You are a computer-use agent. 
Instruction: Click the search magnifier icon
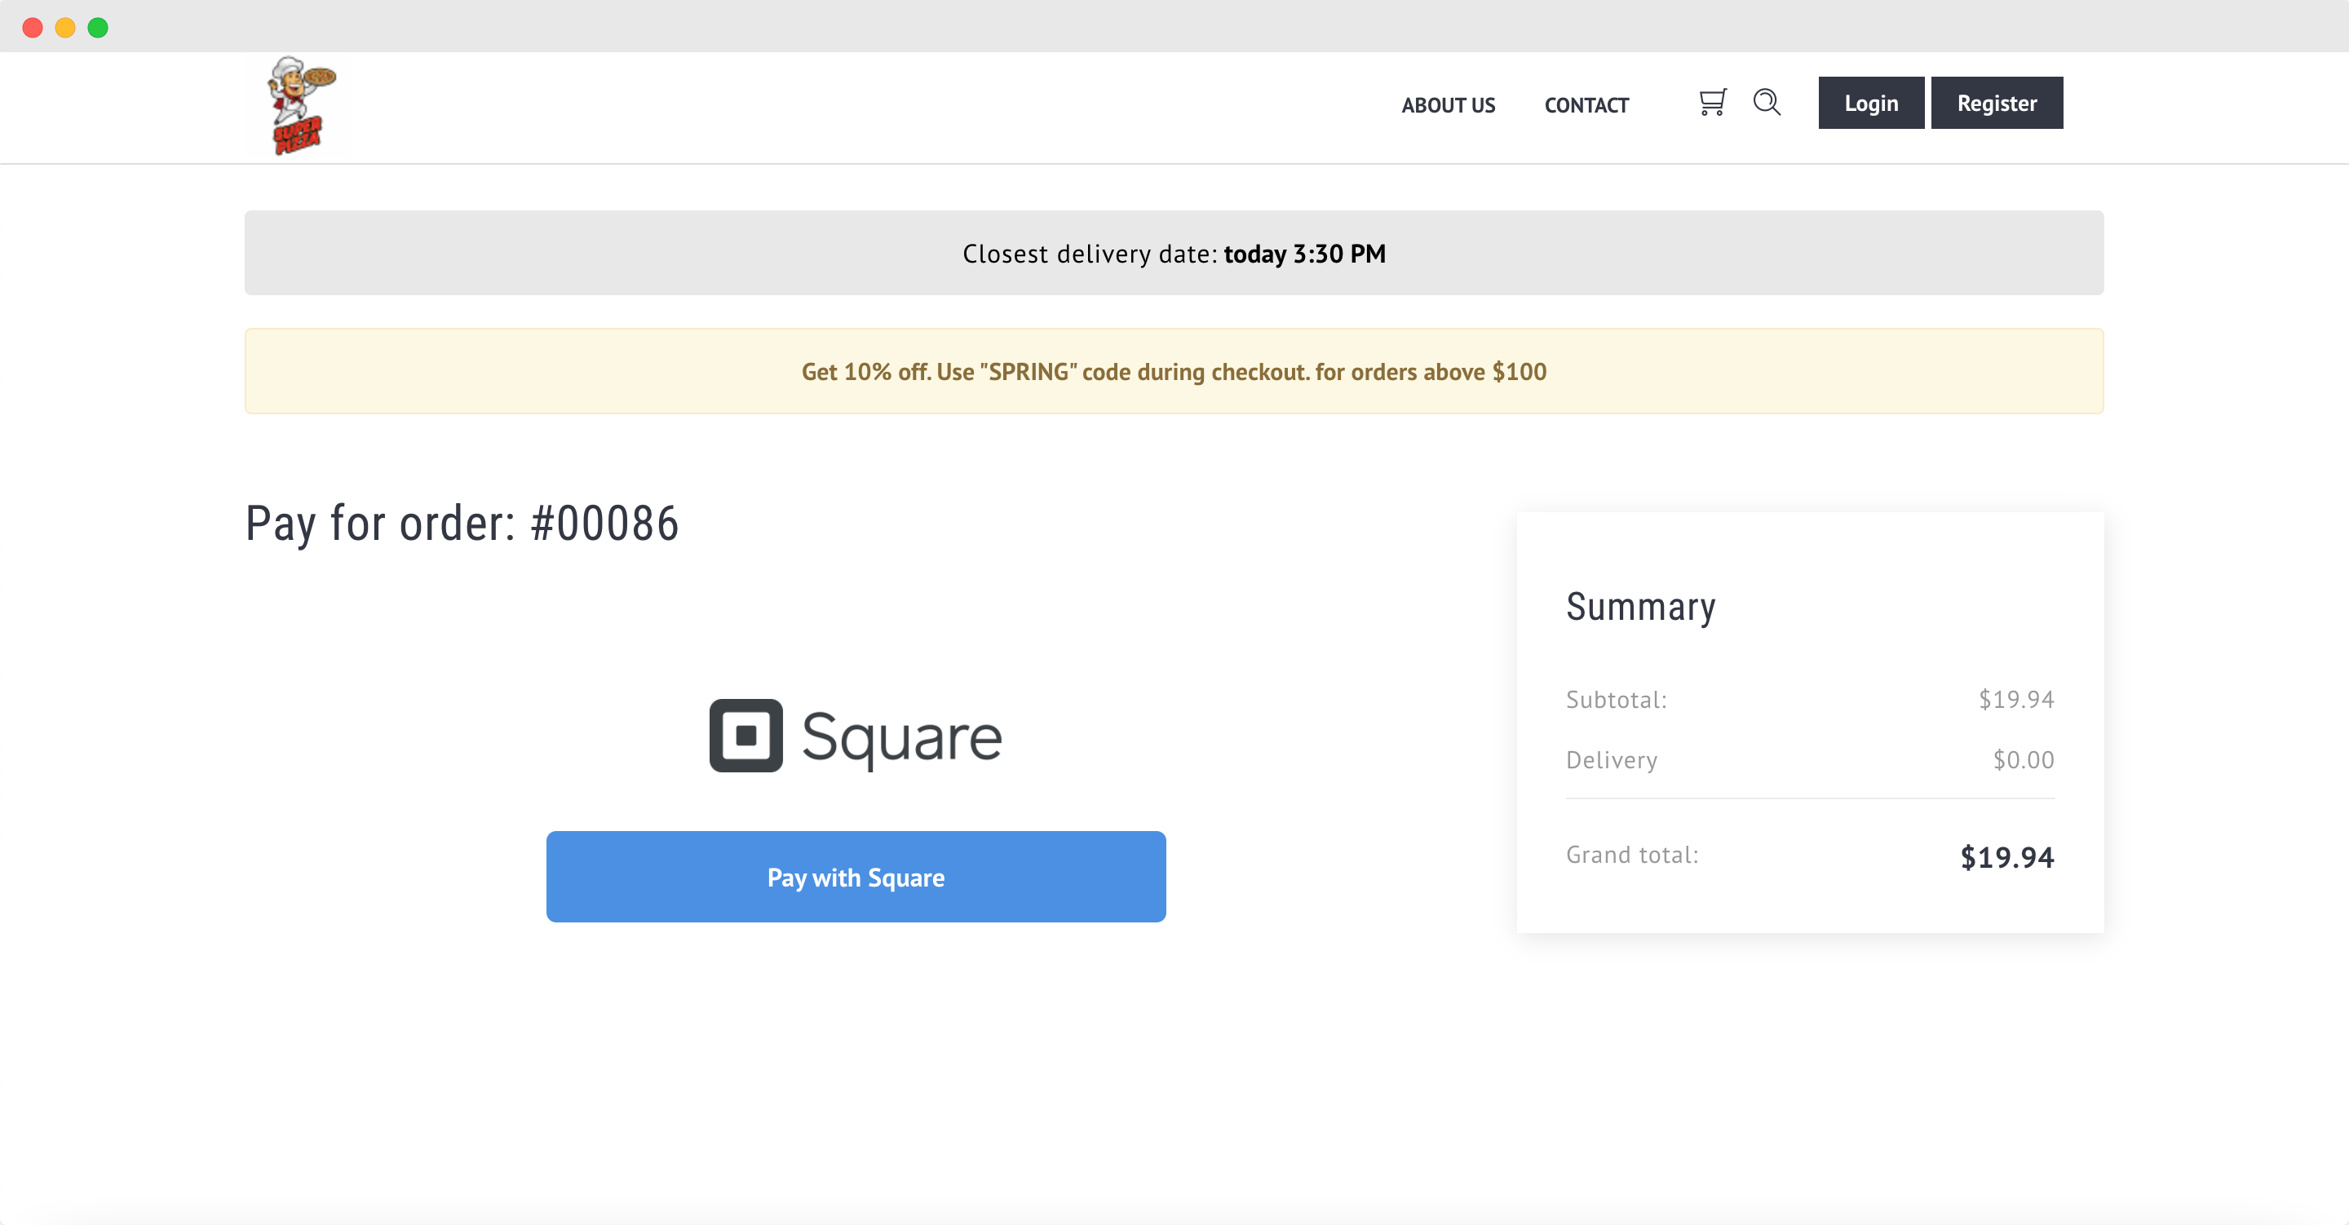tap(1767, 102)
